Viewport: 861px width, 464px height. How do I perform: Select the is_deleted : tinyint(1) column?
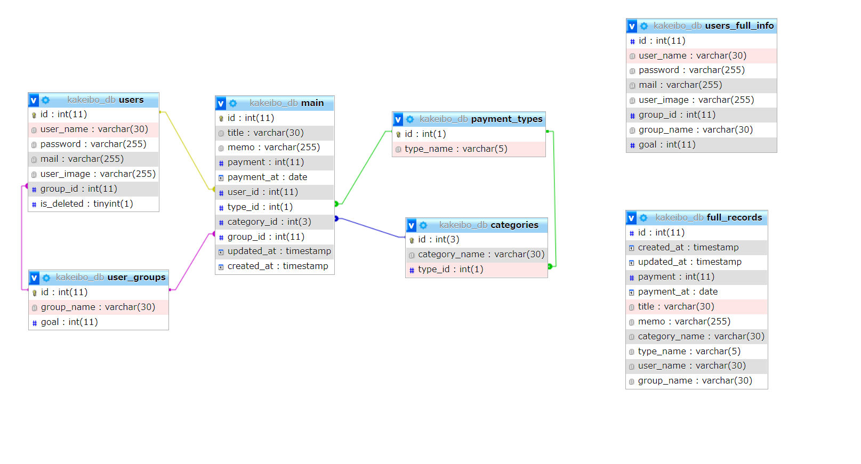pyautogui.click(x=94, y=203)
